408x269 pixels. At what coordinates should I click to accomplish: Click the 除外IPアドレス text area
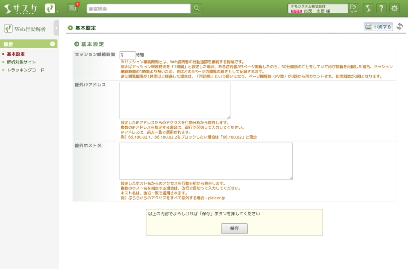coord(175,100)
